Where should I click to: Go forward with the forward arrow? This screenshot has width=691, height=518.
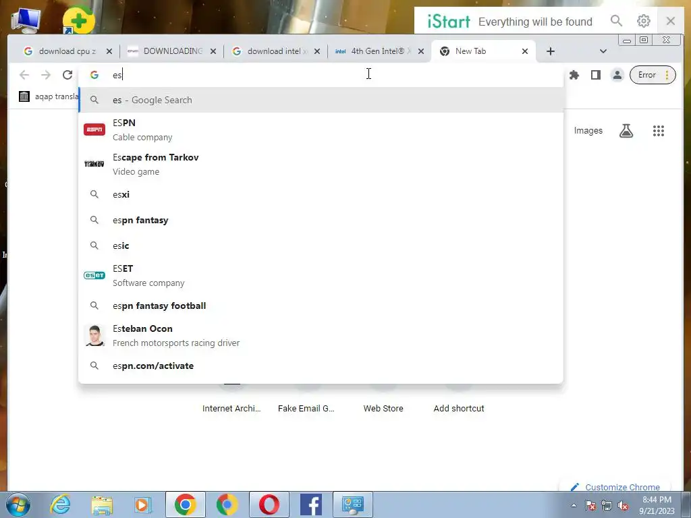click(x=46, y=75)
